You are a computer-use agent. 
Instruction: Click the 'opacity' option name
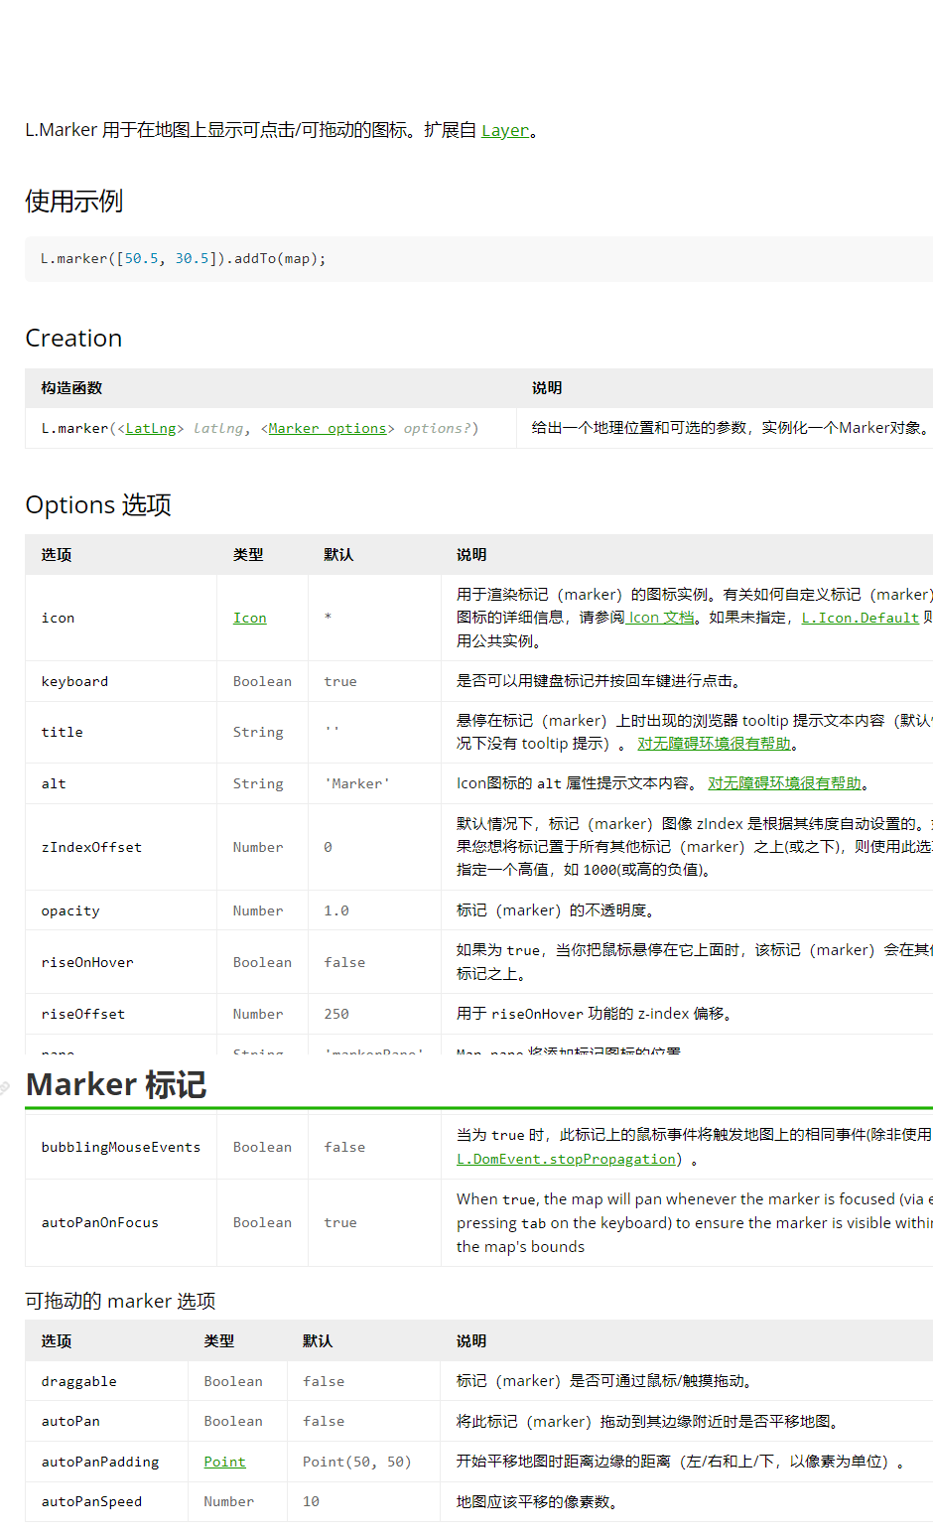coord(70,910)
